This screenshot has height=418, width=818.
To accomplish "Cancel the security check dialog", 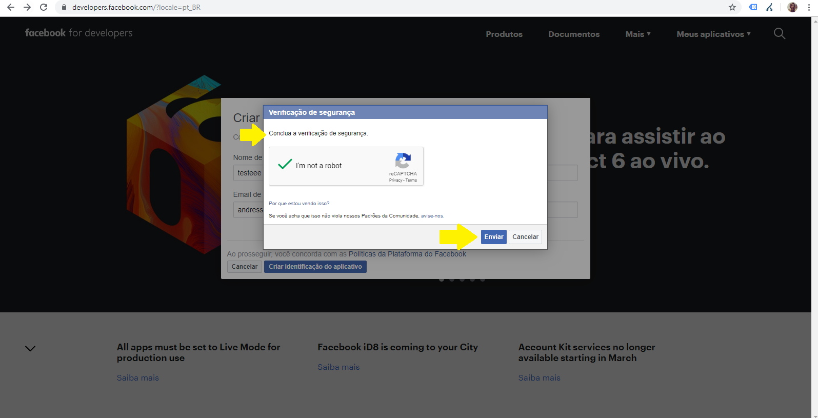I will click(525, 237).
